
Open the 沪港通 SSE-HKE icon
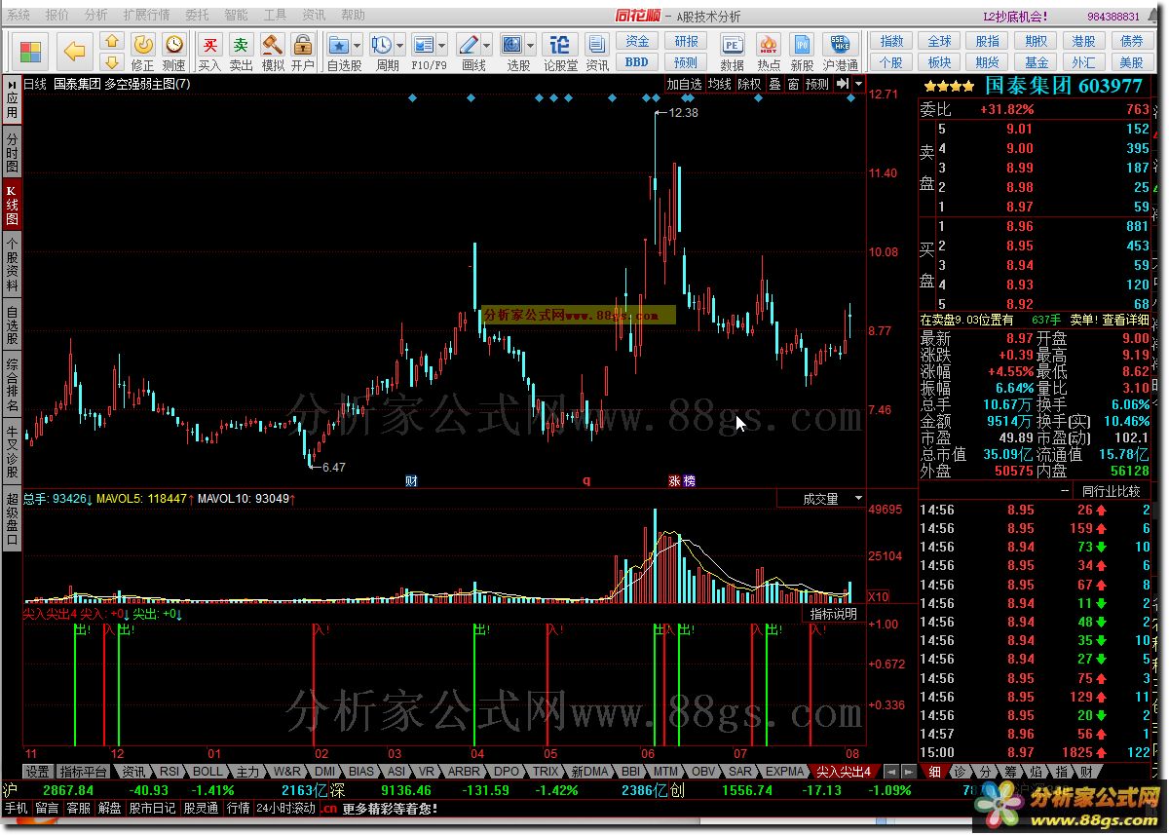[840, 45]
